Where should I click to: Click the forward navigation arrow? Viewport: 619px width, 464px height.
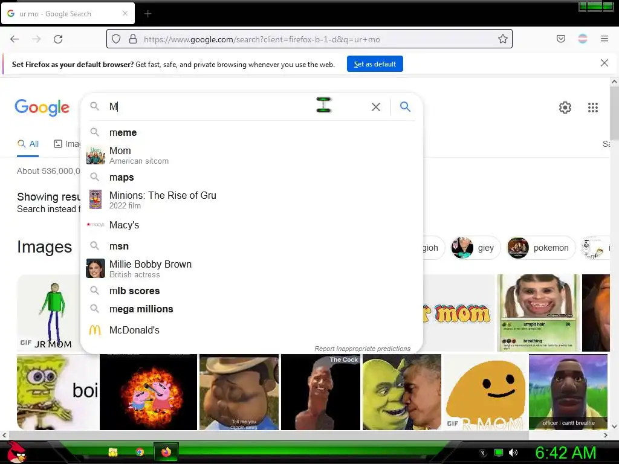point(36,39)
